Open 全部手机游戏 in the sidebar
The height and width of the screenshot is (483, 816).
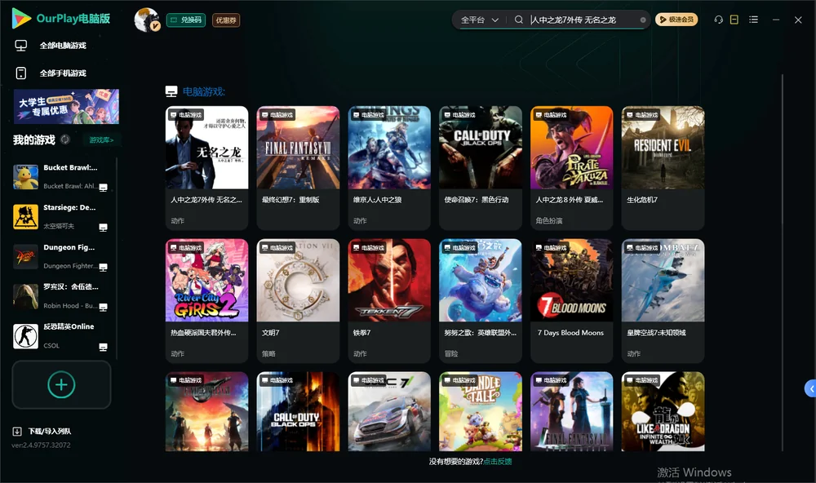[x=51, y=73]
